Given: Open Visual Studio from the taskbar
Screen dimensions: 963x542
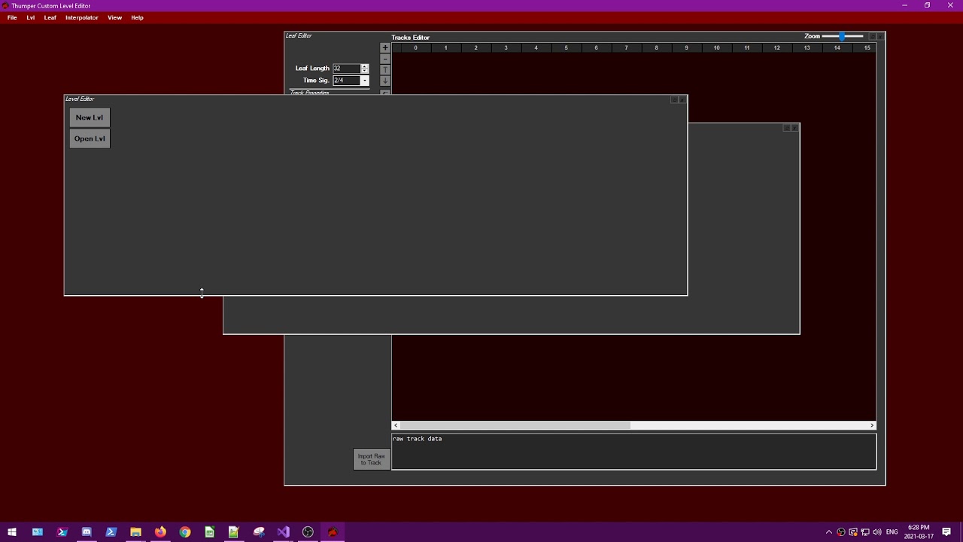Looking at the screenshot, I should tap(283, 532).
